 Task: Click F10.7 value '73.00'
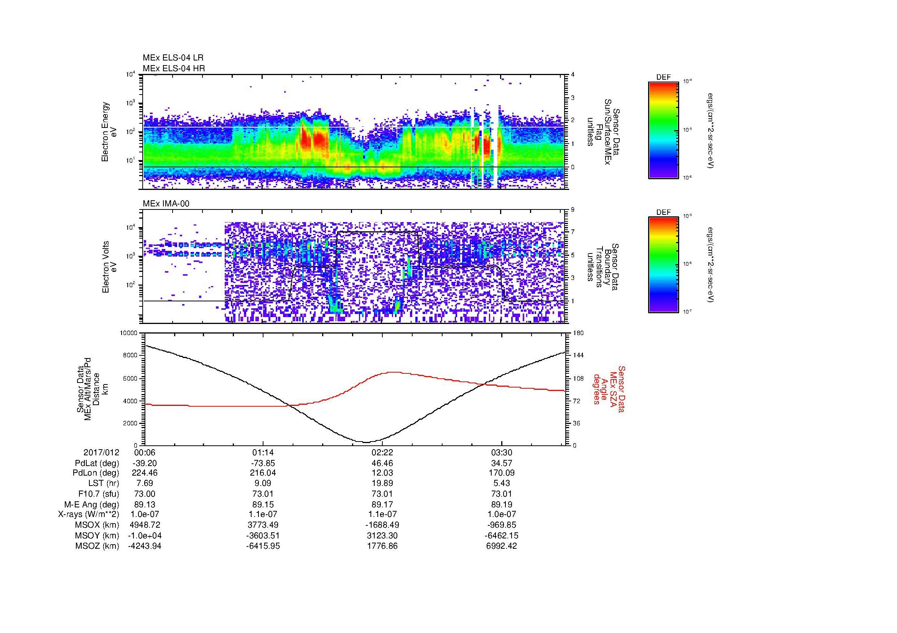pos(145,494)
